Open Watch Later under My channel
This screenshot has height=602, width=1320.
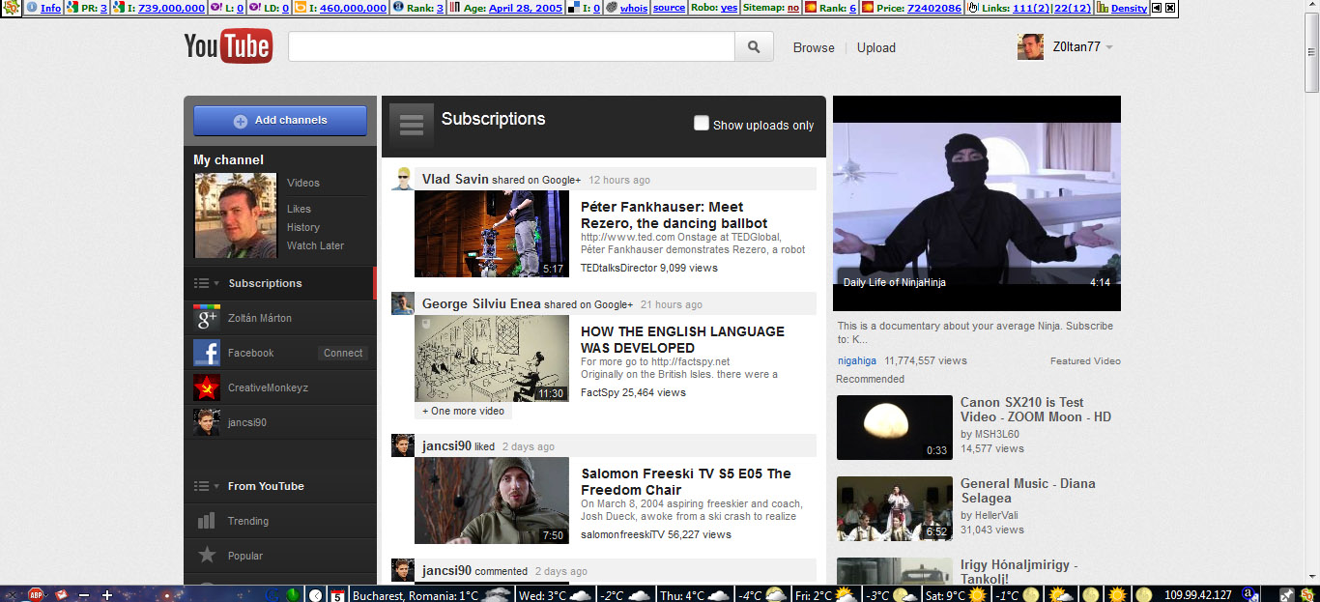[315, 245]
